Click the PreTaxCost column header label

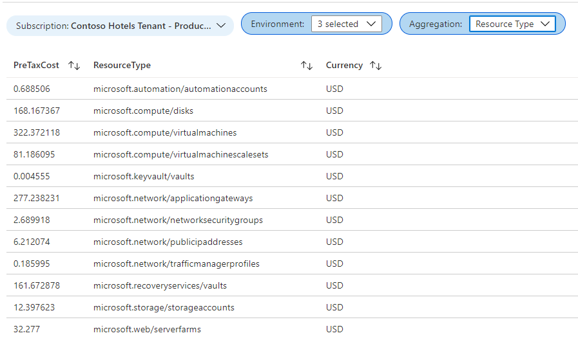click(36, 65)
